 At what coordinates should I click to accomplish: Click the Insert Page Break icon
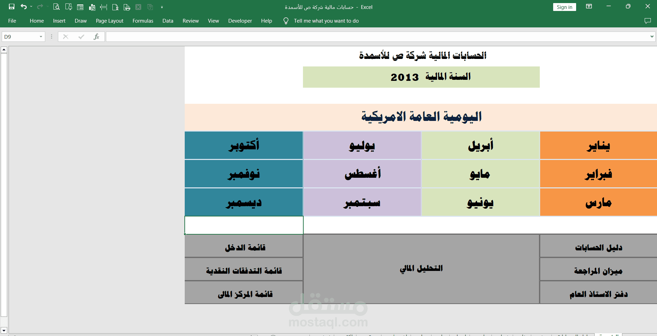[104, 7]
